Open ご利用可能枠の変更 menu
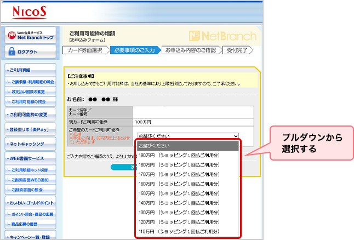Image resolution: width=354 pixels, height=240 pixels. (31, 115)
